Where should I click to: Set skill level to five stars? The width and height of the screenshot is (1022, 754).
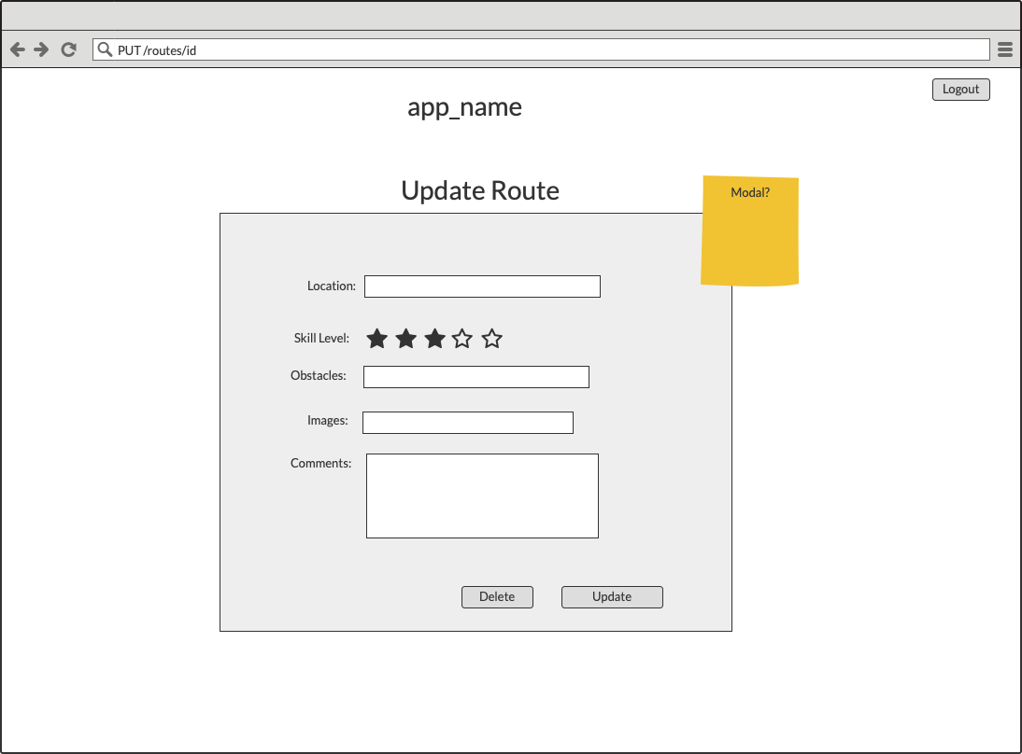click(492, 339)
